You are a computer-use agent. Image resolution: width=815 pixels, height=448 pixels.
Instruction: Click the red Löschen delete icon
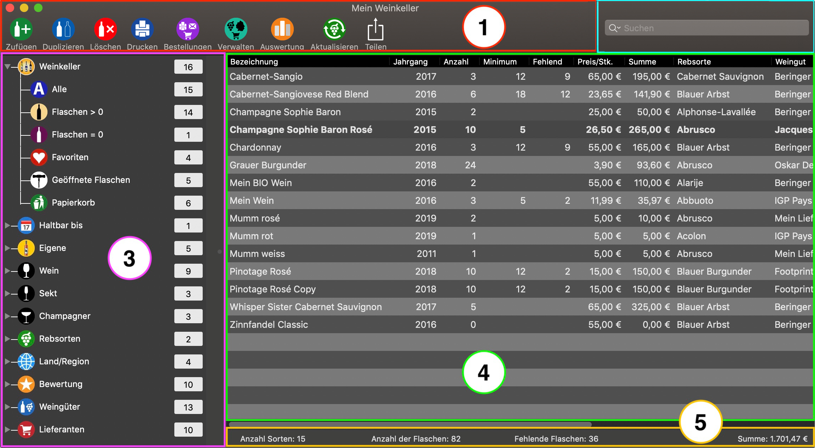[x=106, y=29]
